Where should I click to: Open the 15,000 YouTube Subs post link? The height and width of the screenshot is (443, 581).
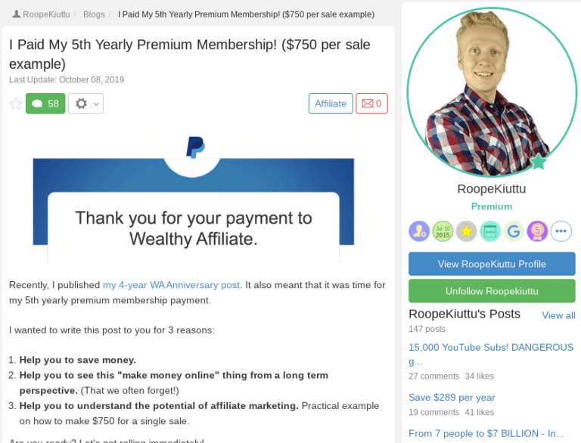tap(490, 354)
